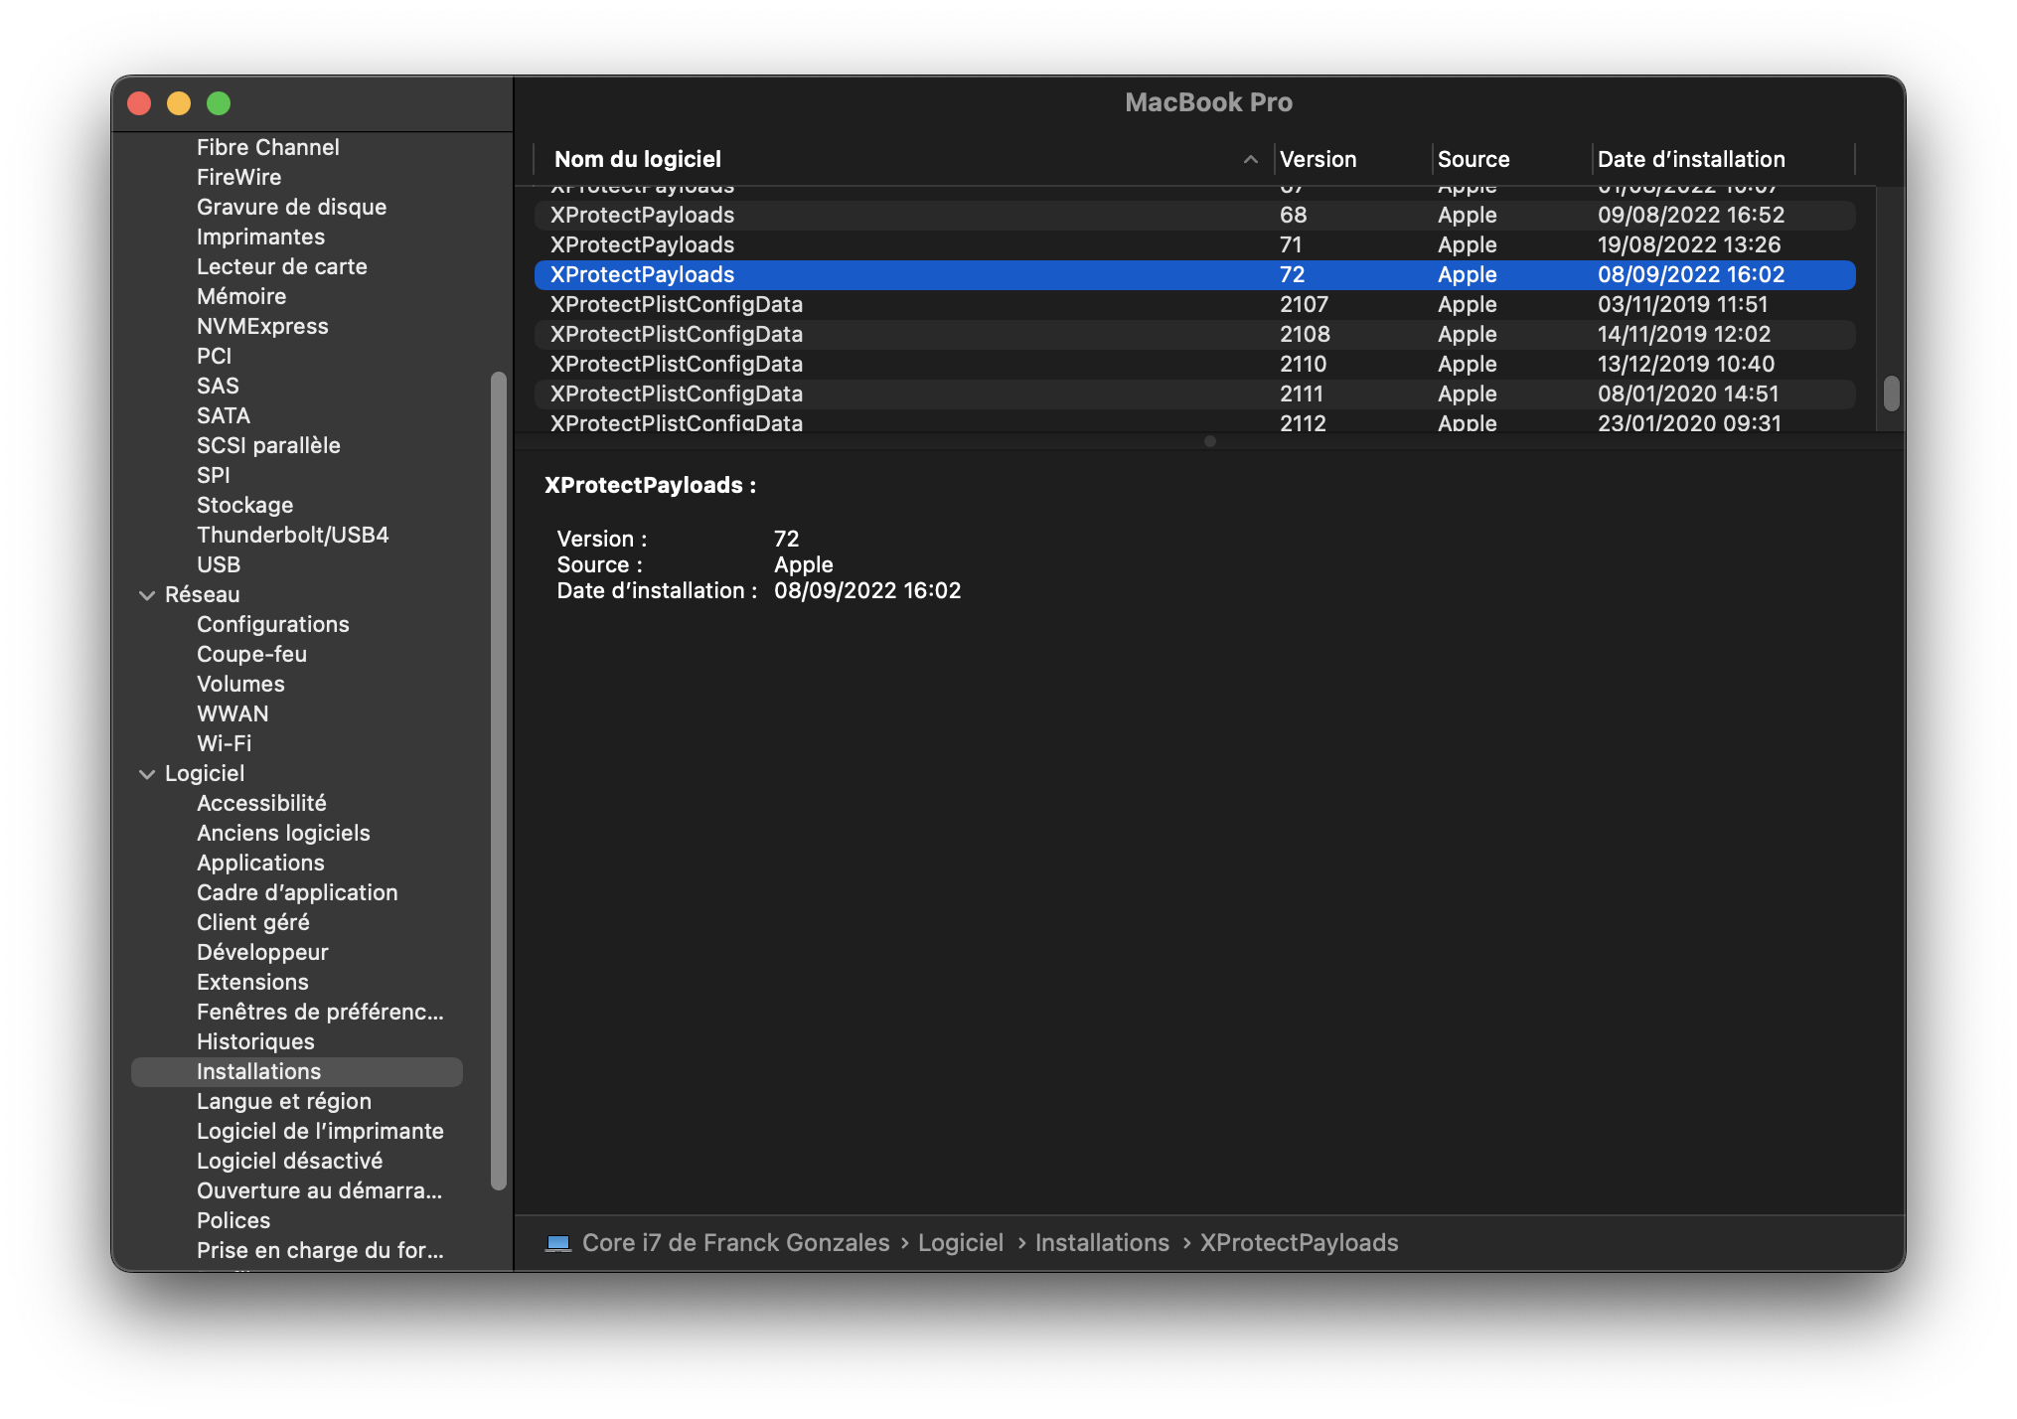Collapse the Logiciel section in the sidebar

point(145,773)
